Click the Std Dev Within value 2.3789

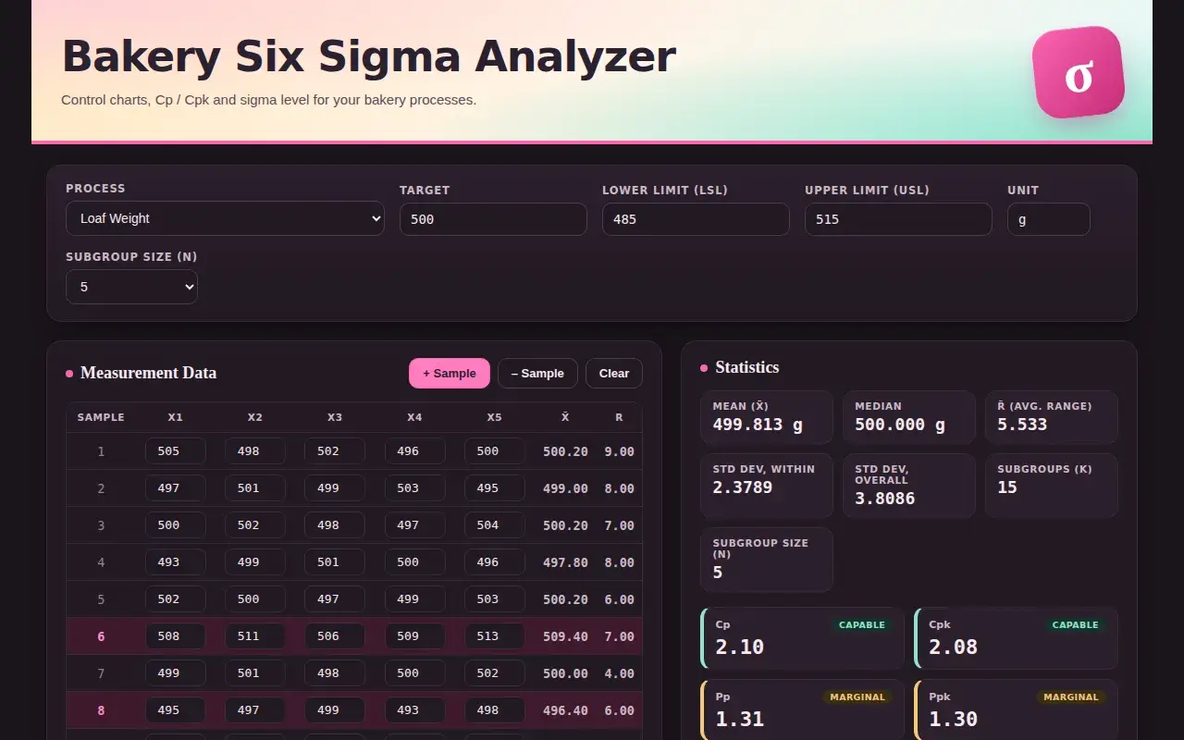point(743,487)
